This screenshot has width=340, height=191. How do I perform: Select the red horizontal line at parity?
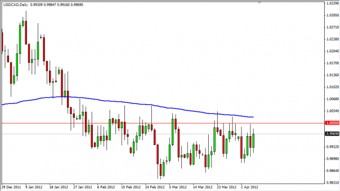(163, 123)
